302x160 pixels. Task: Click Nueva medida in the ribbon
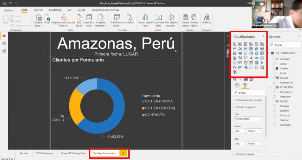[186, 21]
